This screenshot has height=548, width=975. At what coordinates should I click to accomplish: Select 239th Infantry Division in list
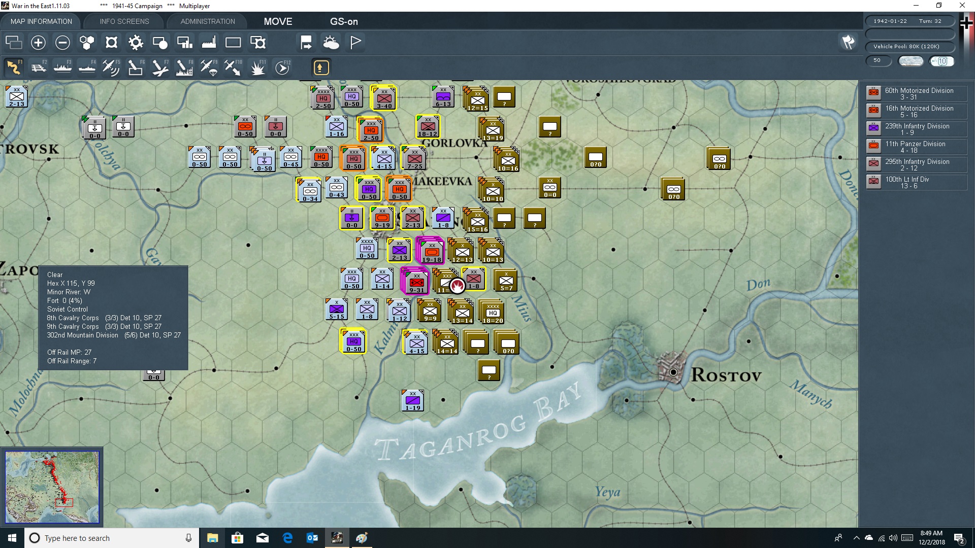917,129
